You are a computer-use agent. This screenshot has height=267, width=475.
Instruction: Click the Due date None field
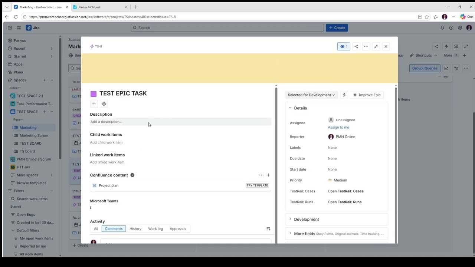pos(332,158)
